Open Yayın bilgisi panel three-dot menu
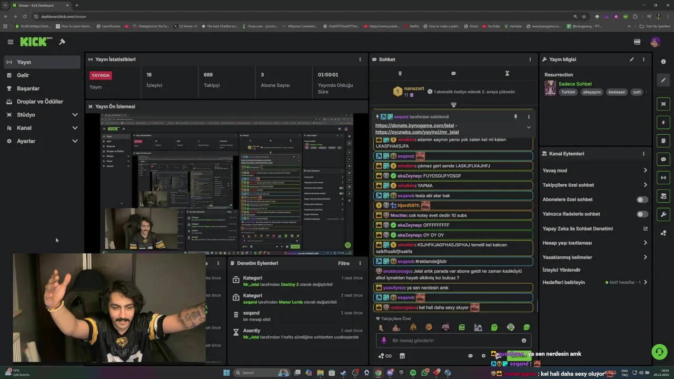 pyautogui.click(x=643, y=59)
